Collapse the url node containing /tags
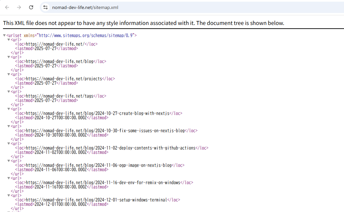The width and height of the screenshot is (344, 212). tap(9, 92)
